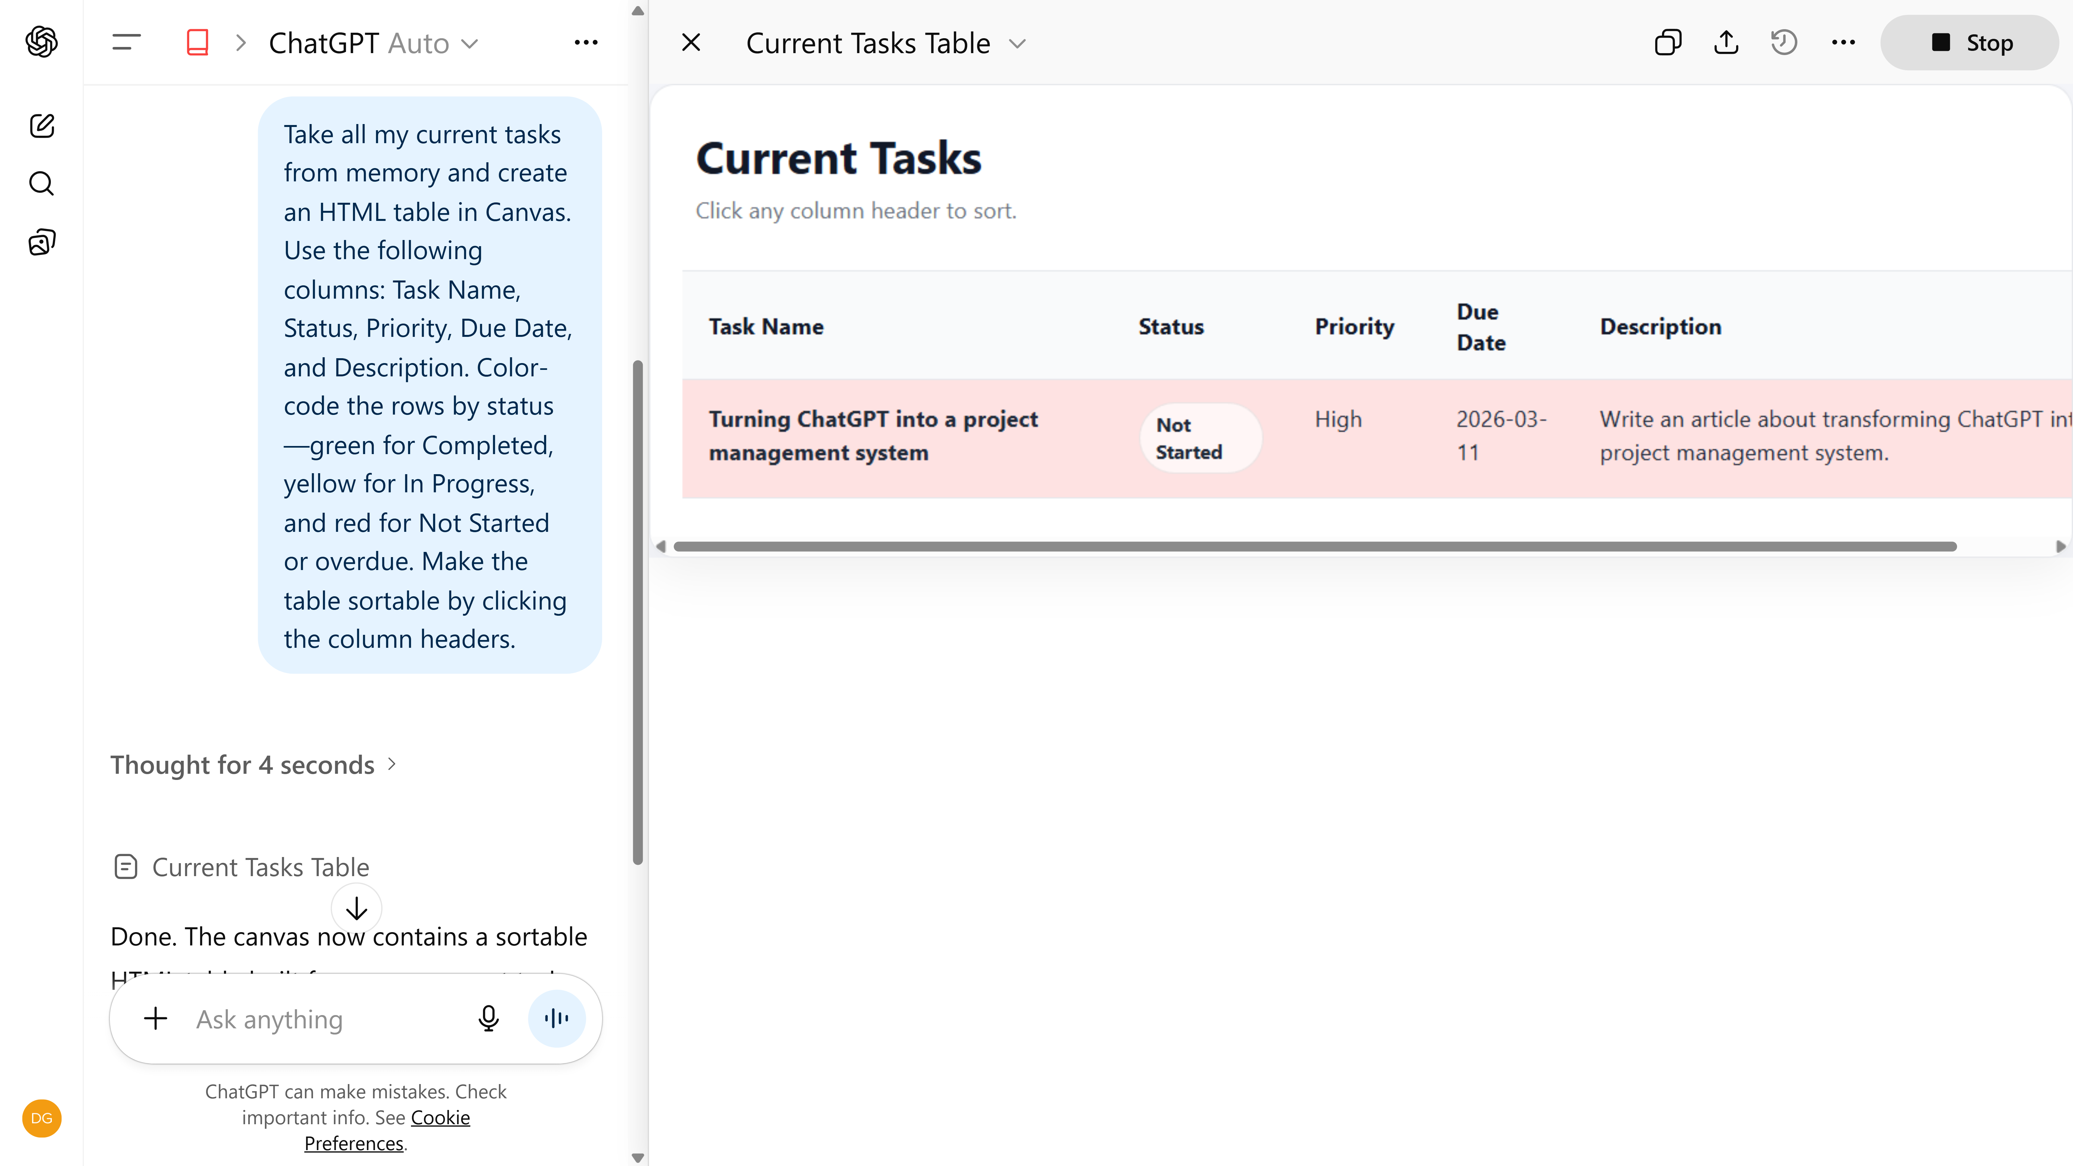Expand the Current Tasks Table title dropdown
Screen dimensions: 2073x1166
pos(1017,43)
